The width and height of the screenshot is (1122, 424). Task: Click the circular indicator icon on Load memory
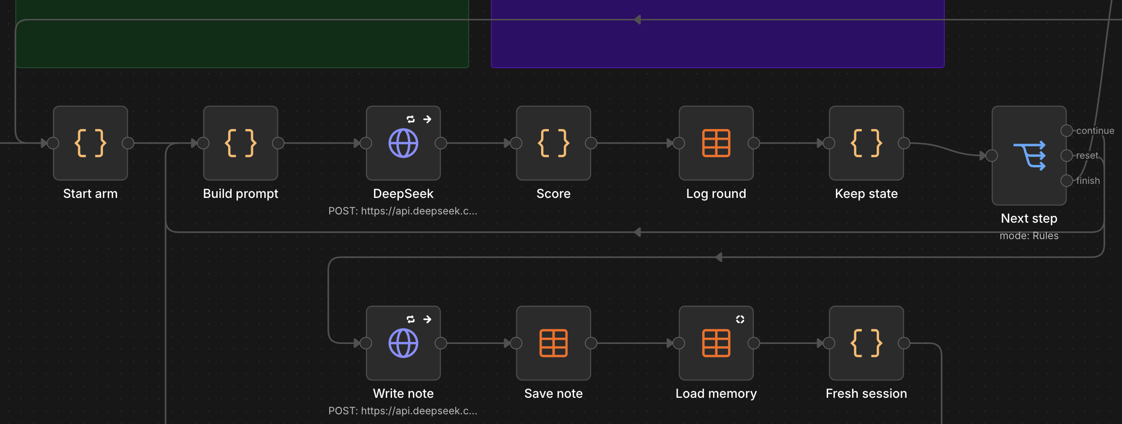click(x=740, y=319)
